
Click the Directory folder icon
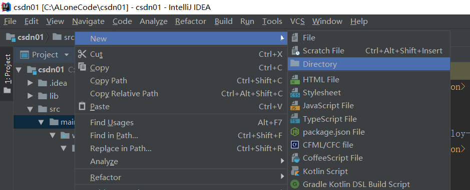(295, 63)
